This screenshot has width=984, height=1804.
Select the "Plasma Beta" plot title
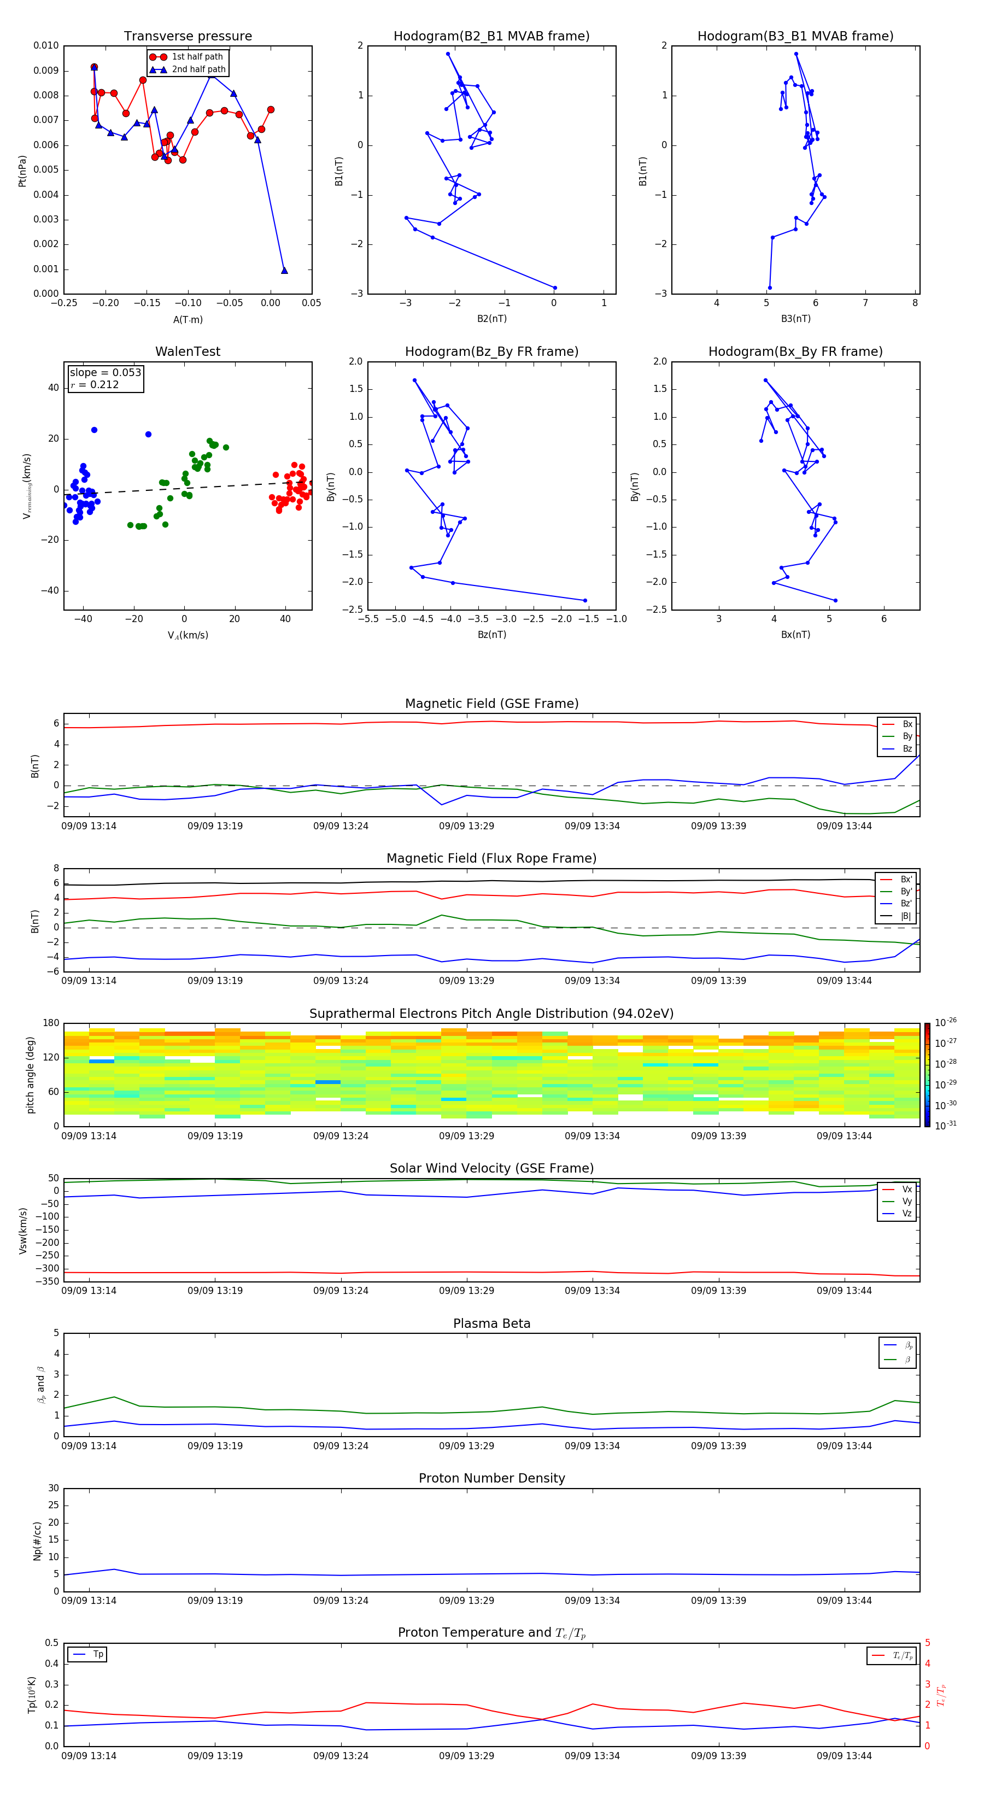tap(491, 1323)
